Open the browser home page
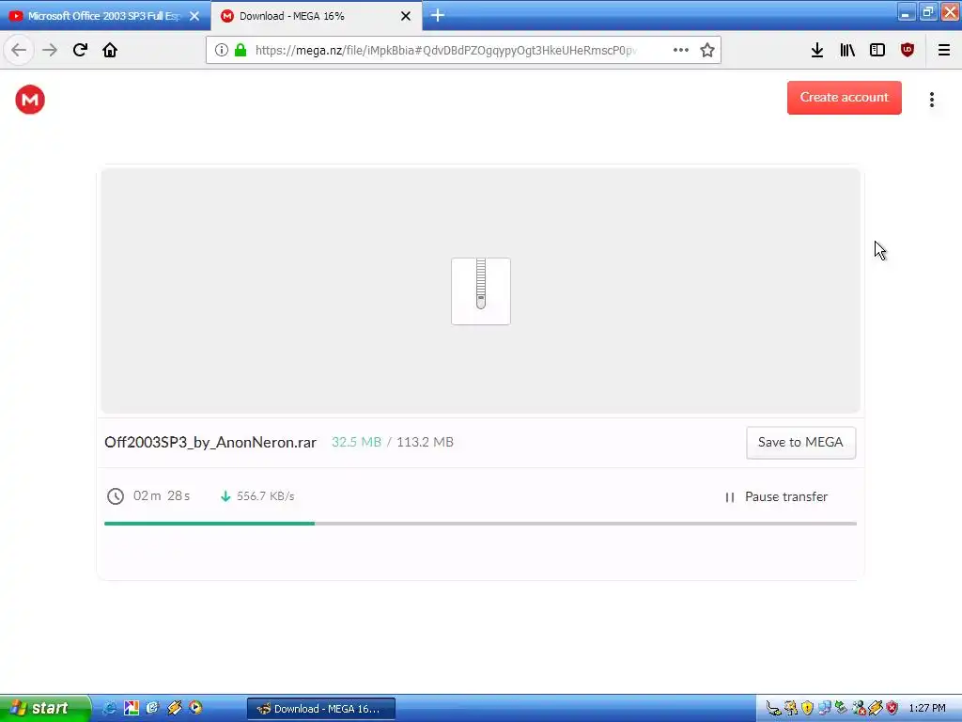The width and height of the screenshot is (962, 722). click(x=110, y=51)
